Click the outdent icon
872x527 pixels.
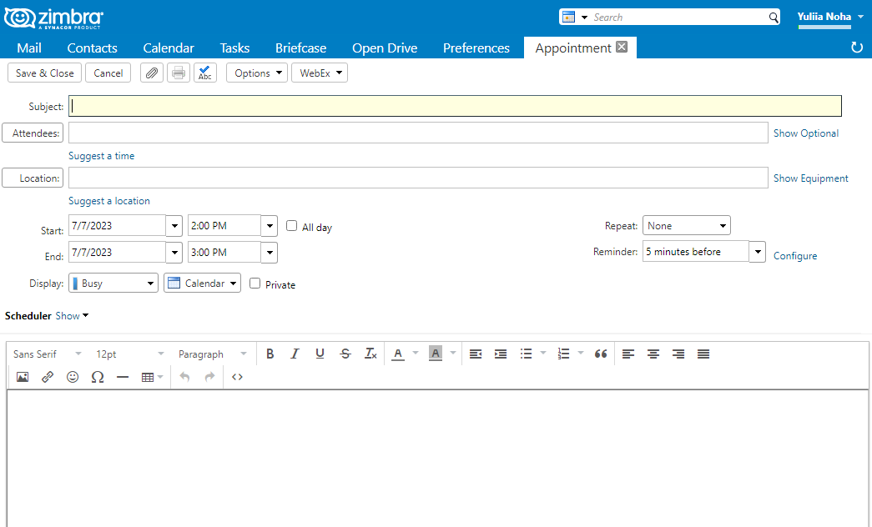pos(476,354)
